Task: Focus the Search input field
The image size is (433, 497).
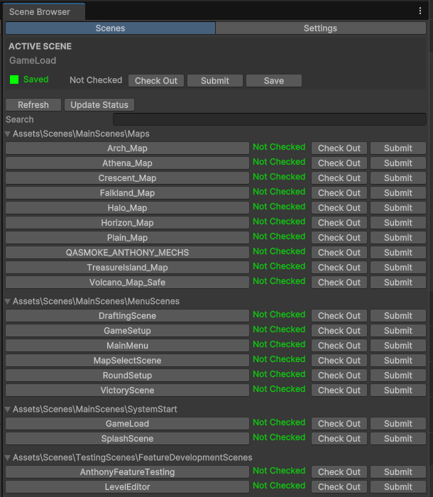Action: [x=269, y=119]
